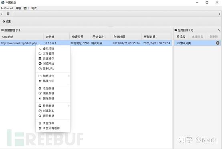This screenshot has height=149, width=222.
Task: Click the 添加 category button
Action: 181,37
